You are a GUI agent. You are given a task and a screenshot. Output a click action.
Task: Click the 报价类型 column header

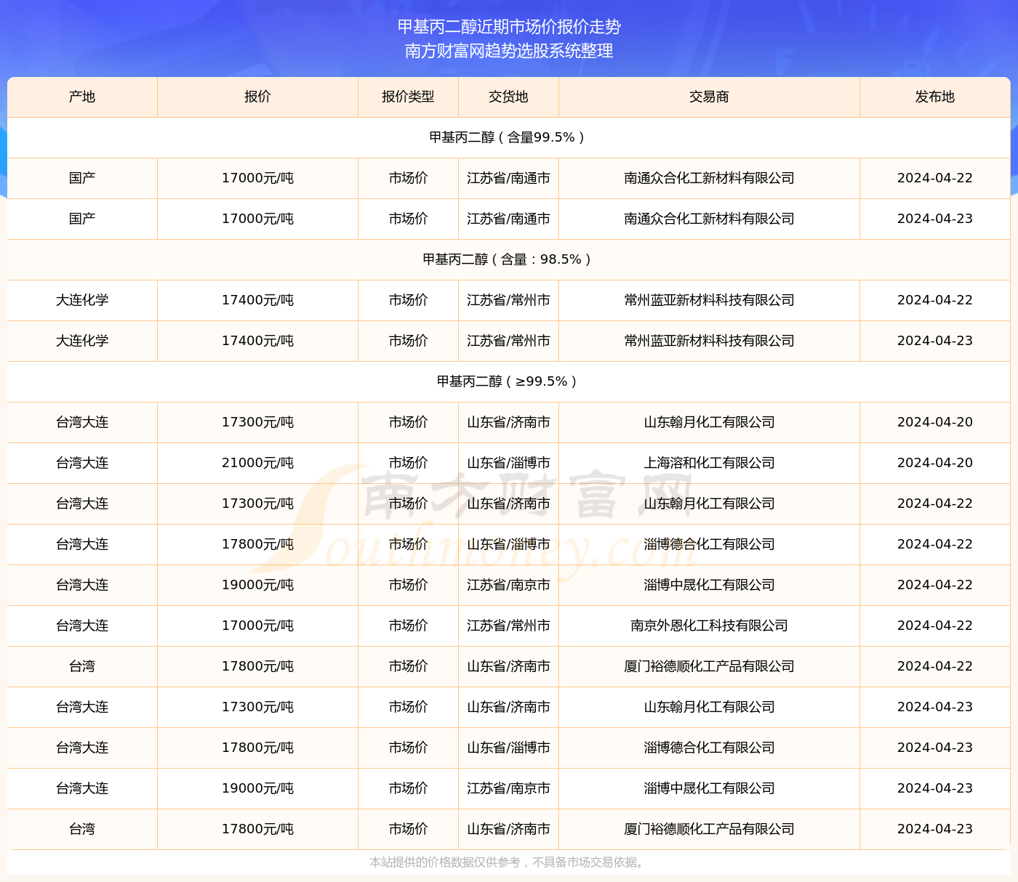coord(408,97)
